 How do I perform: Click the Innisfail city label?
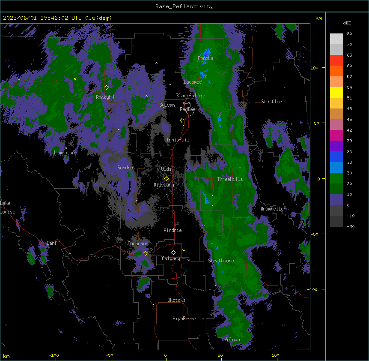178,140
